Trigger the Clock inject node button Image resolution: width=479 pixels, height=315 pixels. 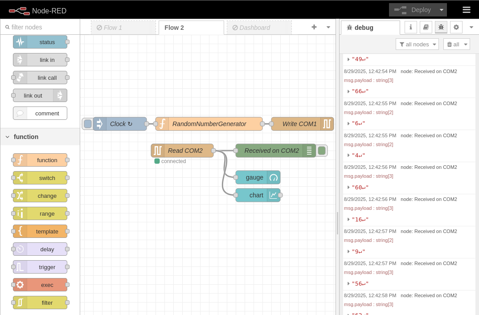88,124
